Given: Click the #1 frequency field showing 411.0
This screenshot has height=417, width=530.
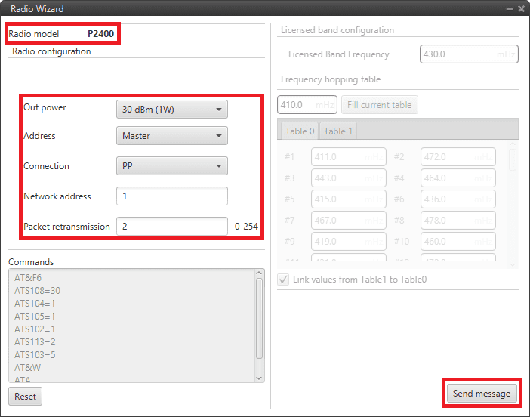Looking at the screenshot, I should 347,157.
